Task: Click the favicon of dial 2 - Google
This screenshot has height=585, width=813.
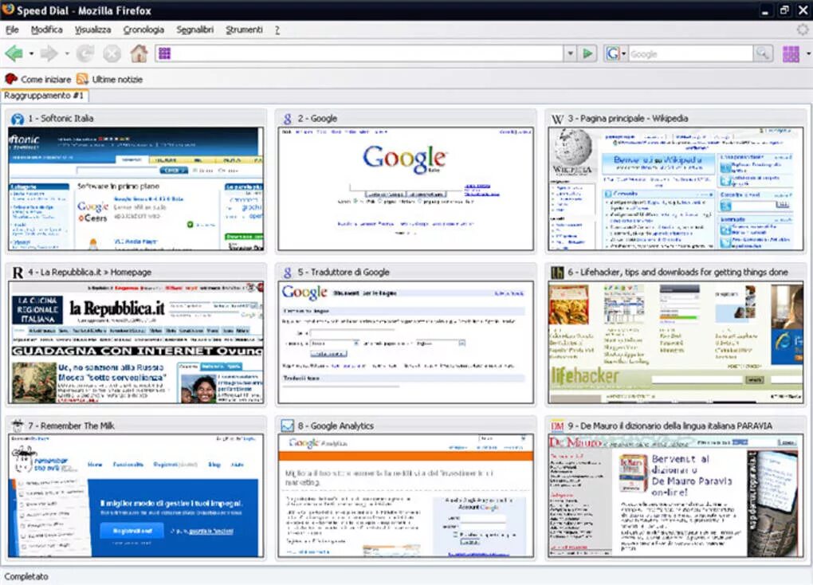Action: [287, 119]
